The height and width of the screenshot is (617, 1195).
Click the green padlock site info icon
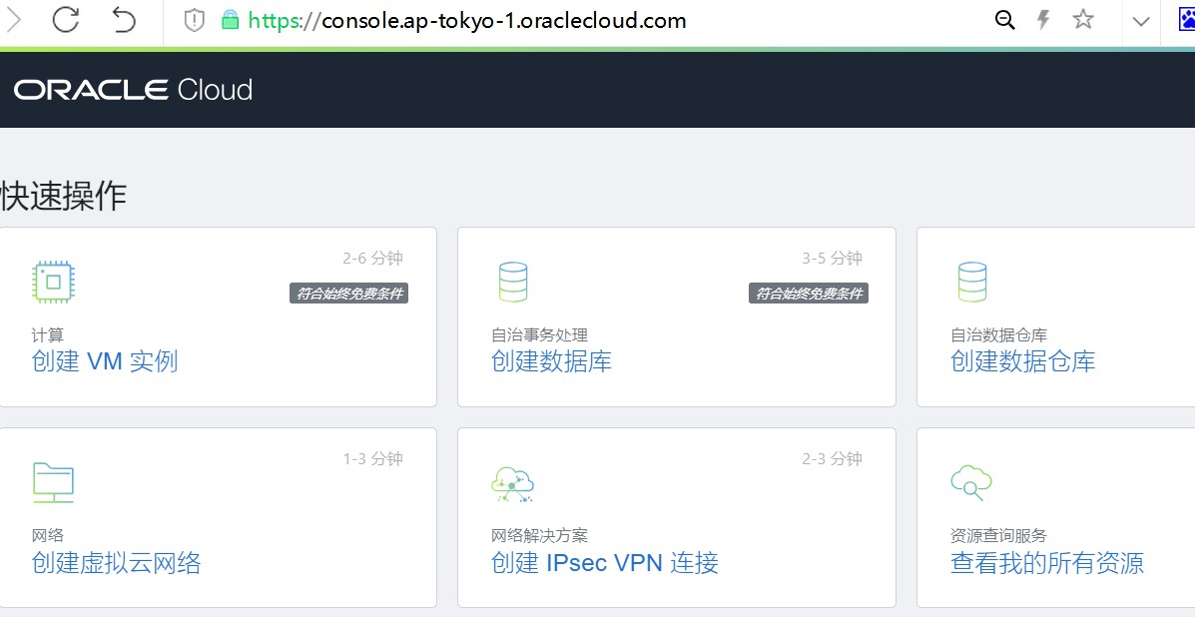tap(231, 21)
